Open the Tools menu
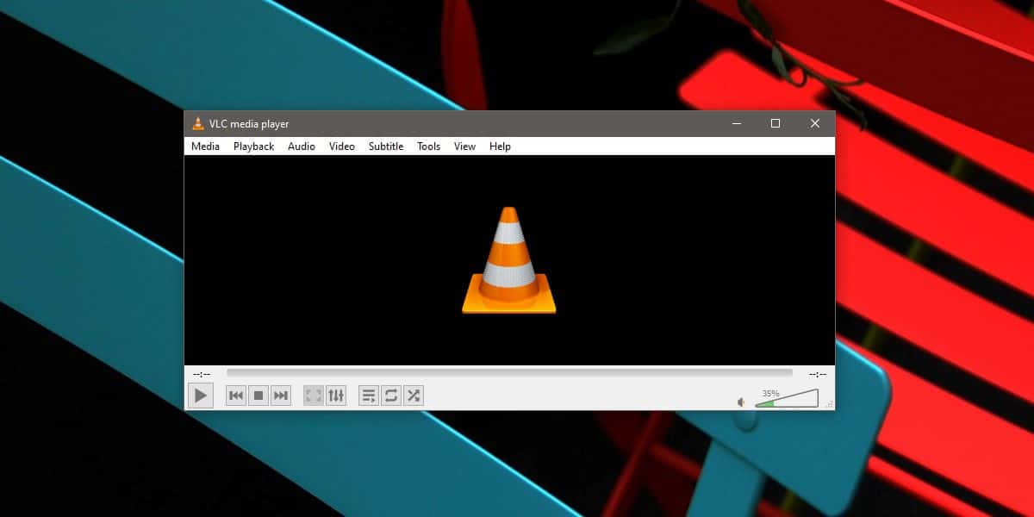Screen dimensions: 1034x517 (429, 146)
